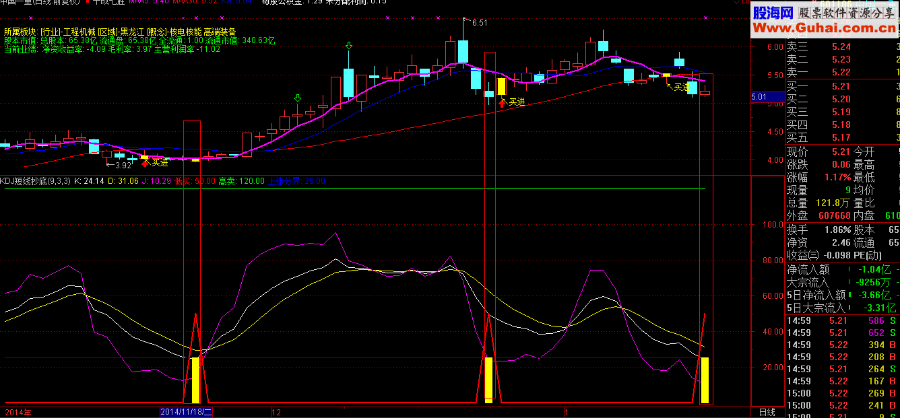Click the 14:59 tick with volume 652
Image resolution: width=900 pixels, height=418 pixels.
pos(842,333)
